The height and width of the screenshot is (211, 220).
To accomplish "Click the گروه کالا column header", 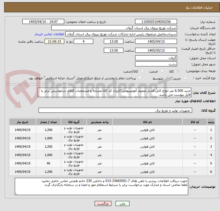I will (74, 122).
